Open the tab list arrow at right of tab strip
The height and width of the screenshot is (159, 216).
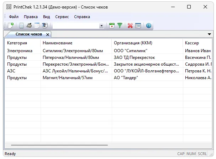[209, 34]
